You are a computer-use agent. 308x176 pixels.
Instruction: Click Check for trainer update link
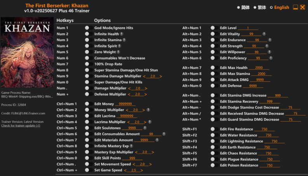(21, 126)
